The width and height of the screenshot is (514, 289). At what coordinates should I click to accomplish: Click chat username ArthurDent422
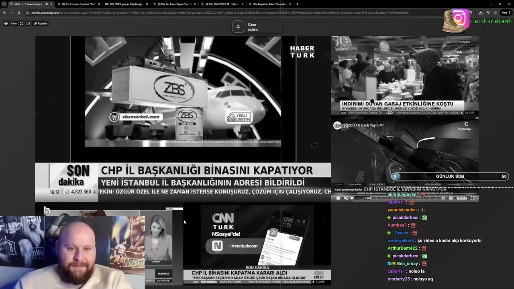pos(402,248)
